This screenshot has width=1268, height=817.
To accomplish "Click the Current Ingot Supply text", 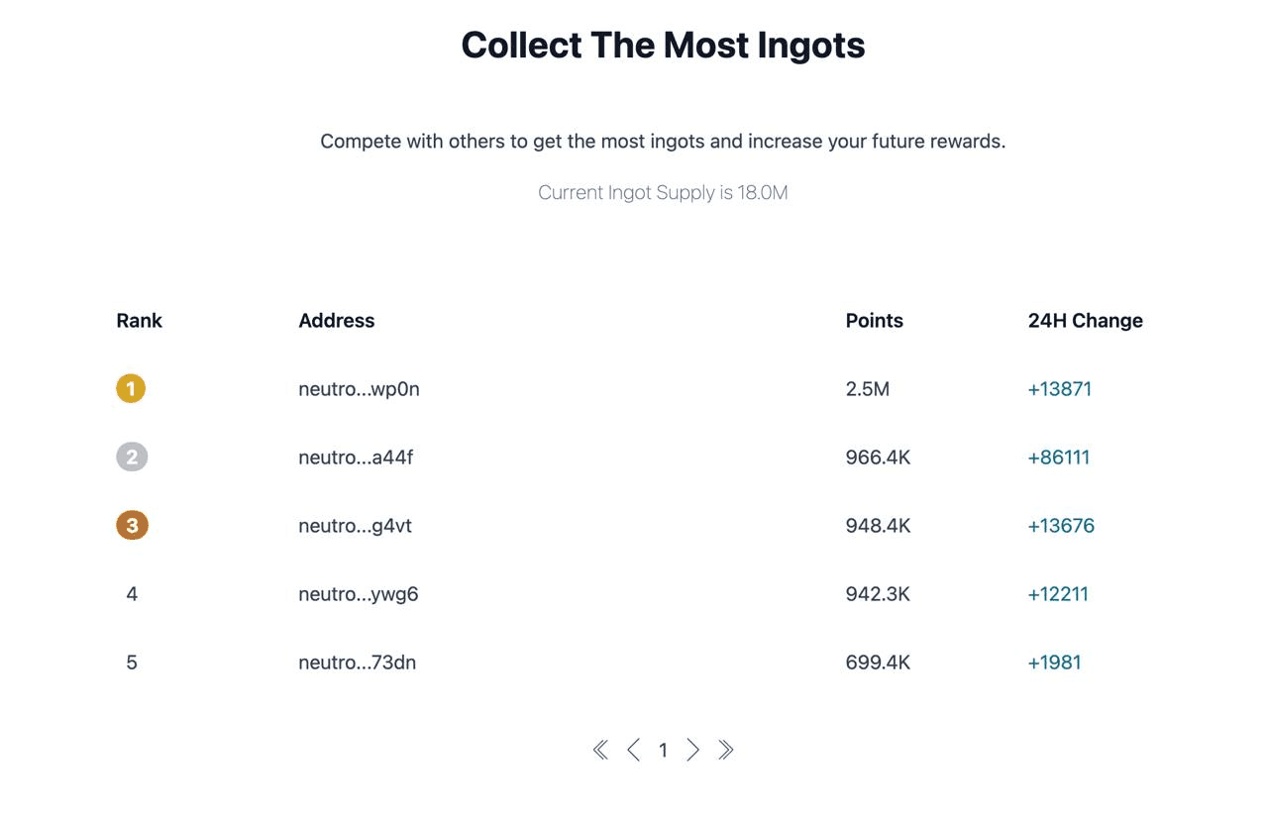I will point(663,192).
